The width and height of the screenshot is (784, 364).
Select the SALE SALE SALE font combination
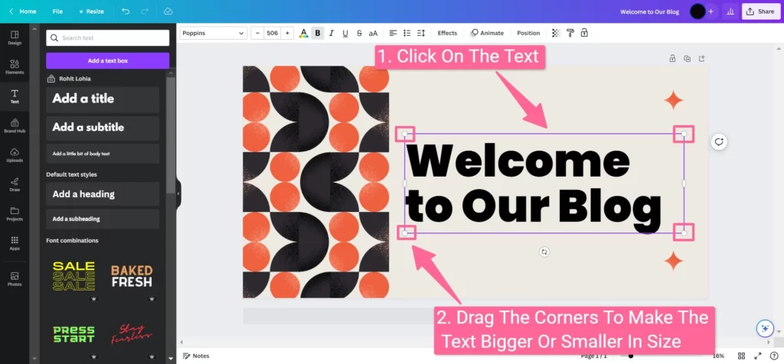tap(74, 276)
